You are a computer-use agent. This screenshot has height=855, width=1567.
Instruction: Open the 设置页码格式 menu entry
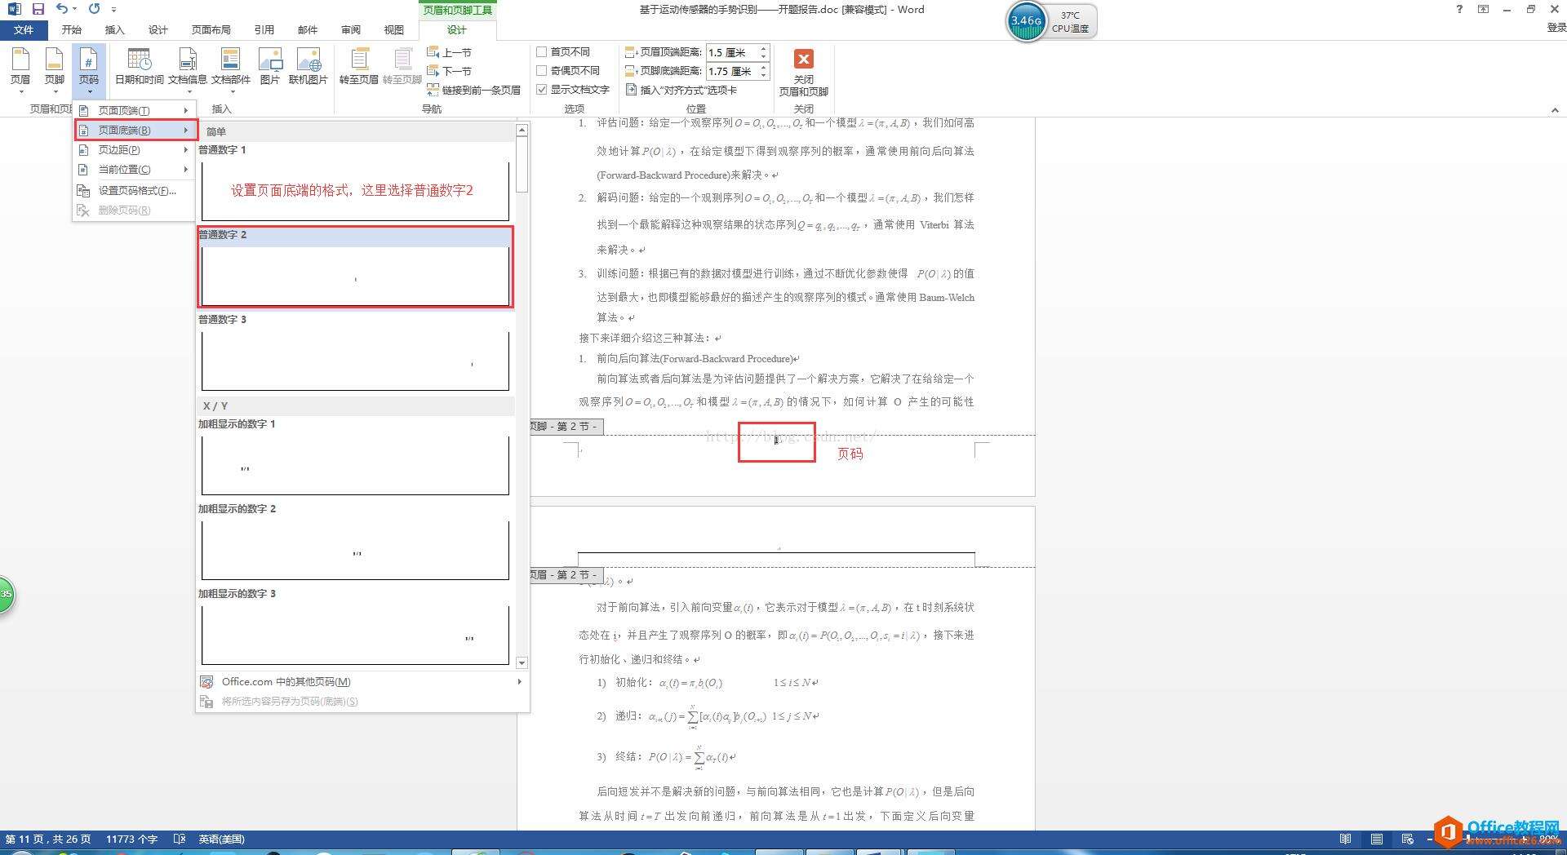135,190
